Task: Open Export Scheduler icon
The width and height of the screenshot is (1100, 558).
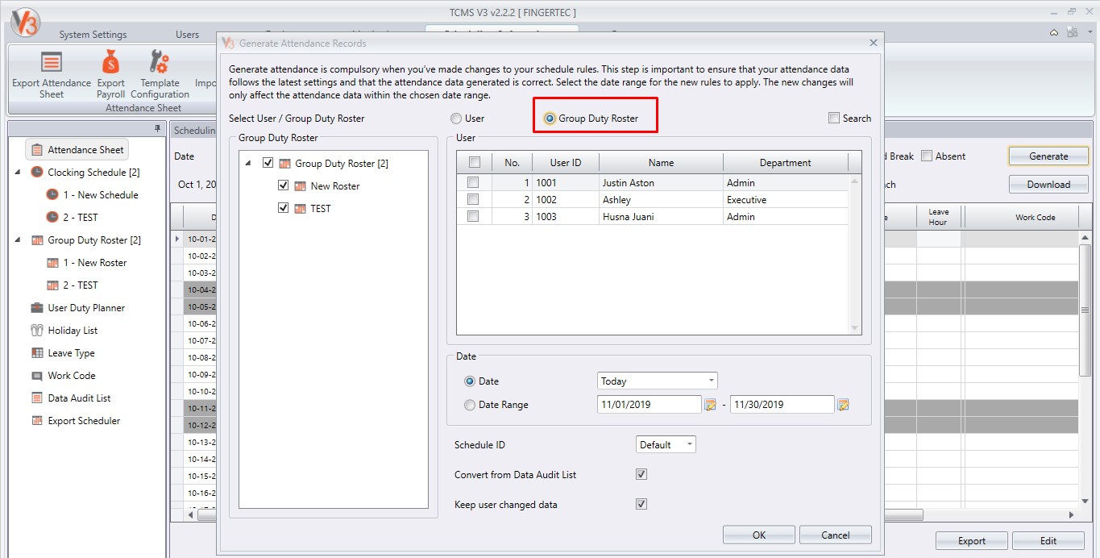Action: point(36,421)
